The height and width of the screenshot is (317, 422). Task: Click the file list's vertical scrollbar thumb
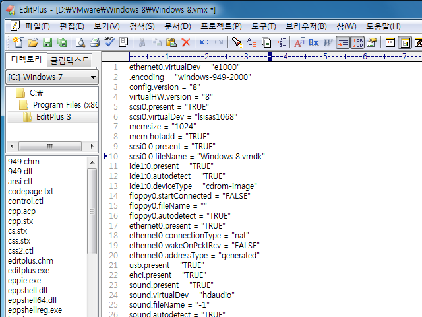[92, 211]
